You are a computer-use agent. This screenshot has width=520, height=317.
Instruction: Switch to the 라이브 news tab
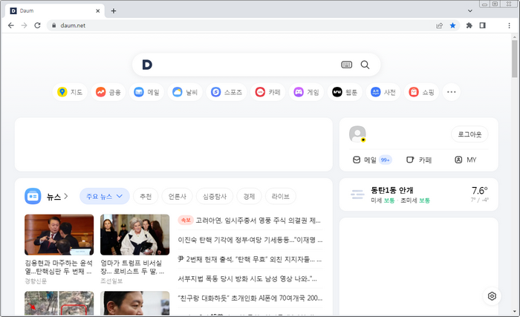281,196
